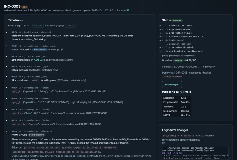Click the '1. action allowlisted' check item

coord(178,26)
